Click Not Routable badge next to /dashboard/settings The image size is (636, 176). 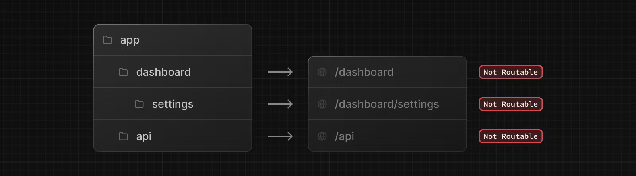[x=510, y=104]
